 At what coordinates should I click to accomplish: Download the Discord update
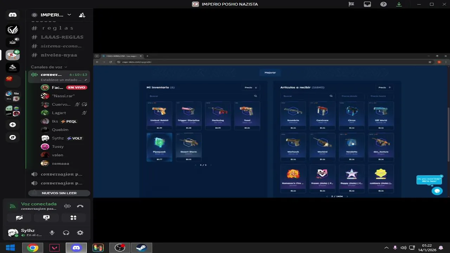[x=399, y=4]
